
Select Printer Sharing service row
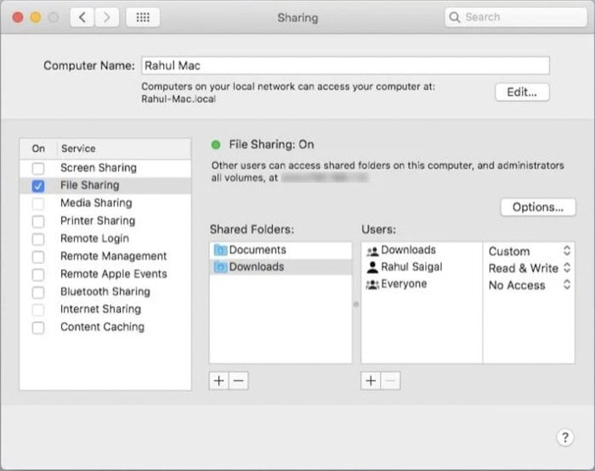coord(105,221)
